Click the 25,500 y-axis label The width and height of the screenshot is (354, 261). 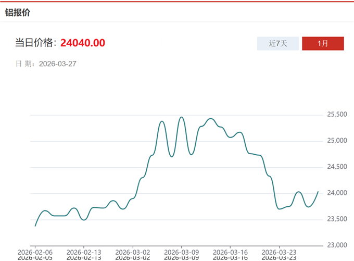pyautogui.click(x=336, y=115)
